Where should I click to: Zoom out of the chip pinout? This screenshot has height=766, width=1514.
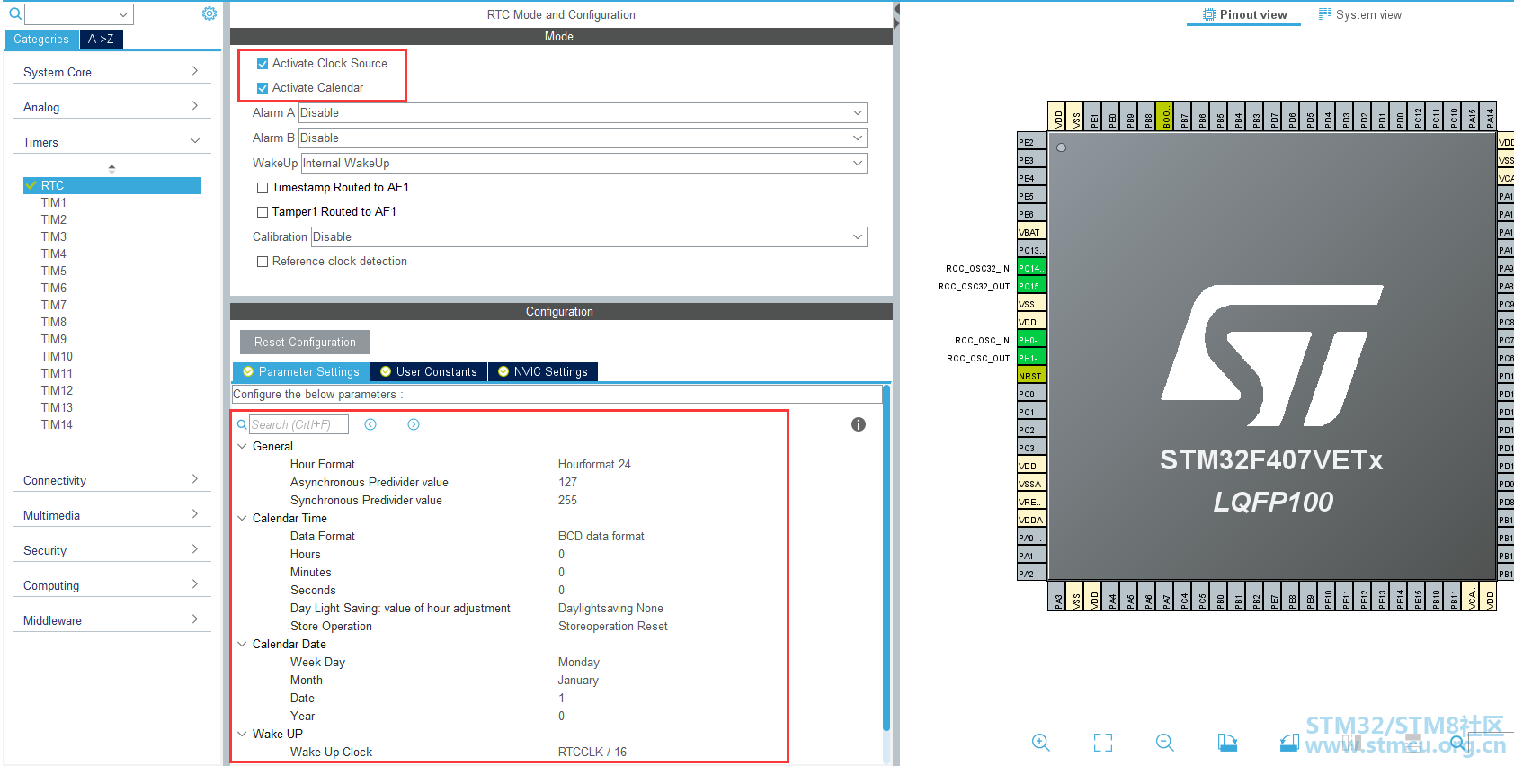(x=1165, y=742)
